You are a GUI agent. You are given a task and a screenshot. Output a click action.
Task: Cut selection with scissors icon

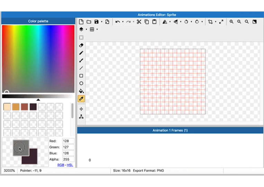click(x=139, y=22)
